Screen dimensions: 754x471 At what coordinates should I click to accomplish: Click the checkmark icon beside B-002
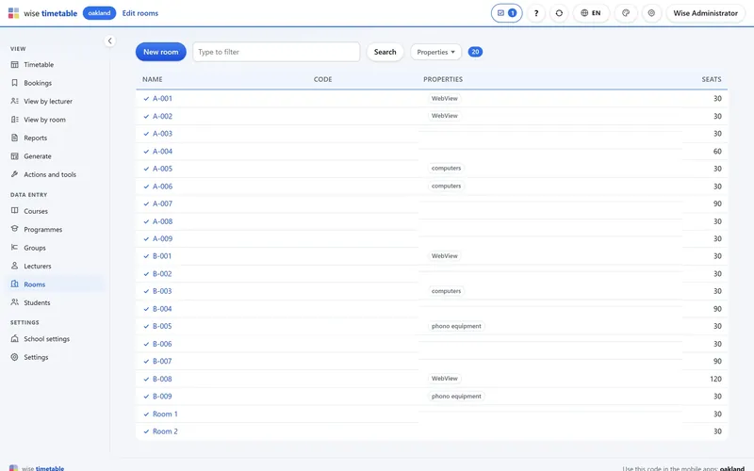click(x=146, y=274)
